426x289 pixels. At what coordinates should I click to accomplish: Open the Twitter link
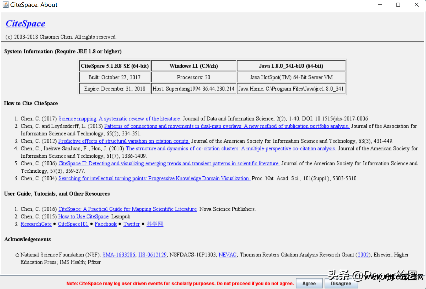(132, 224)
